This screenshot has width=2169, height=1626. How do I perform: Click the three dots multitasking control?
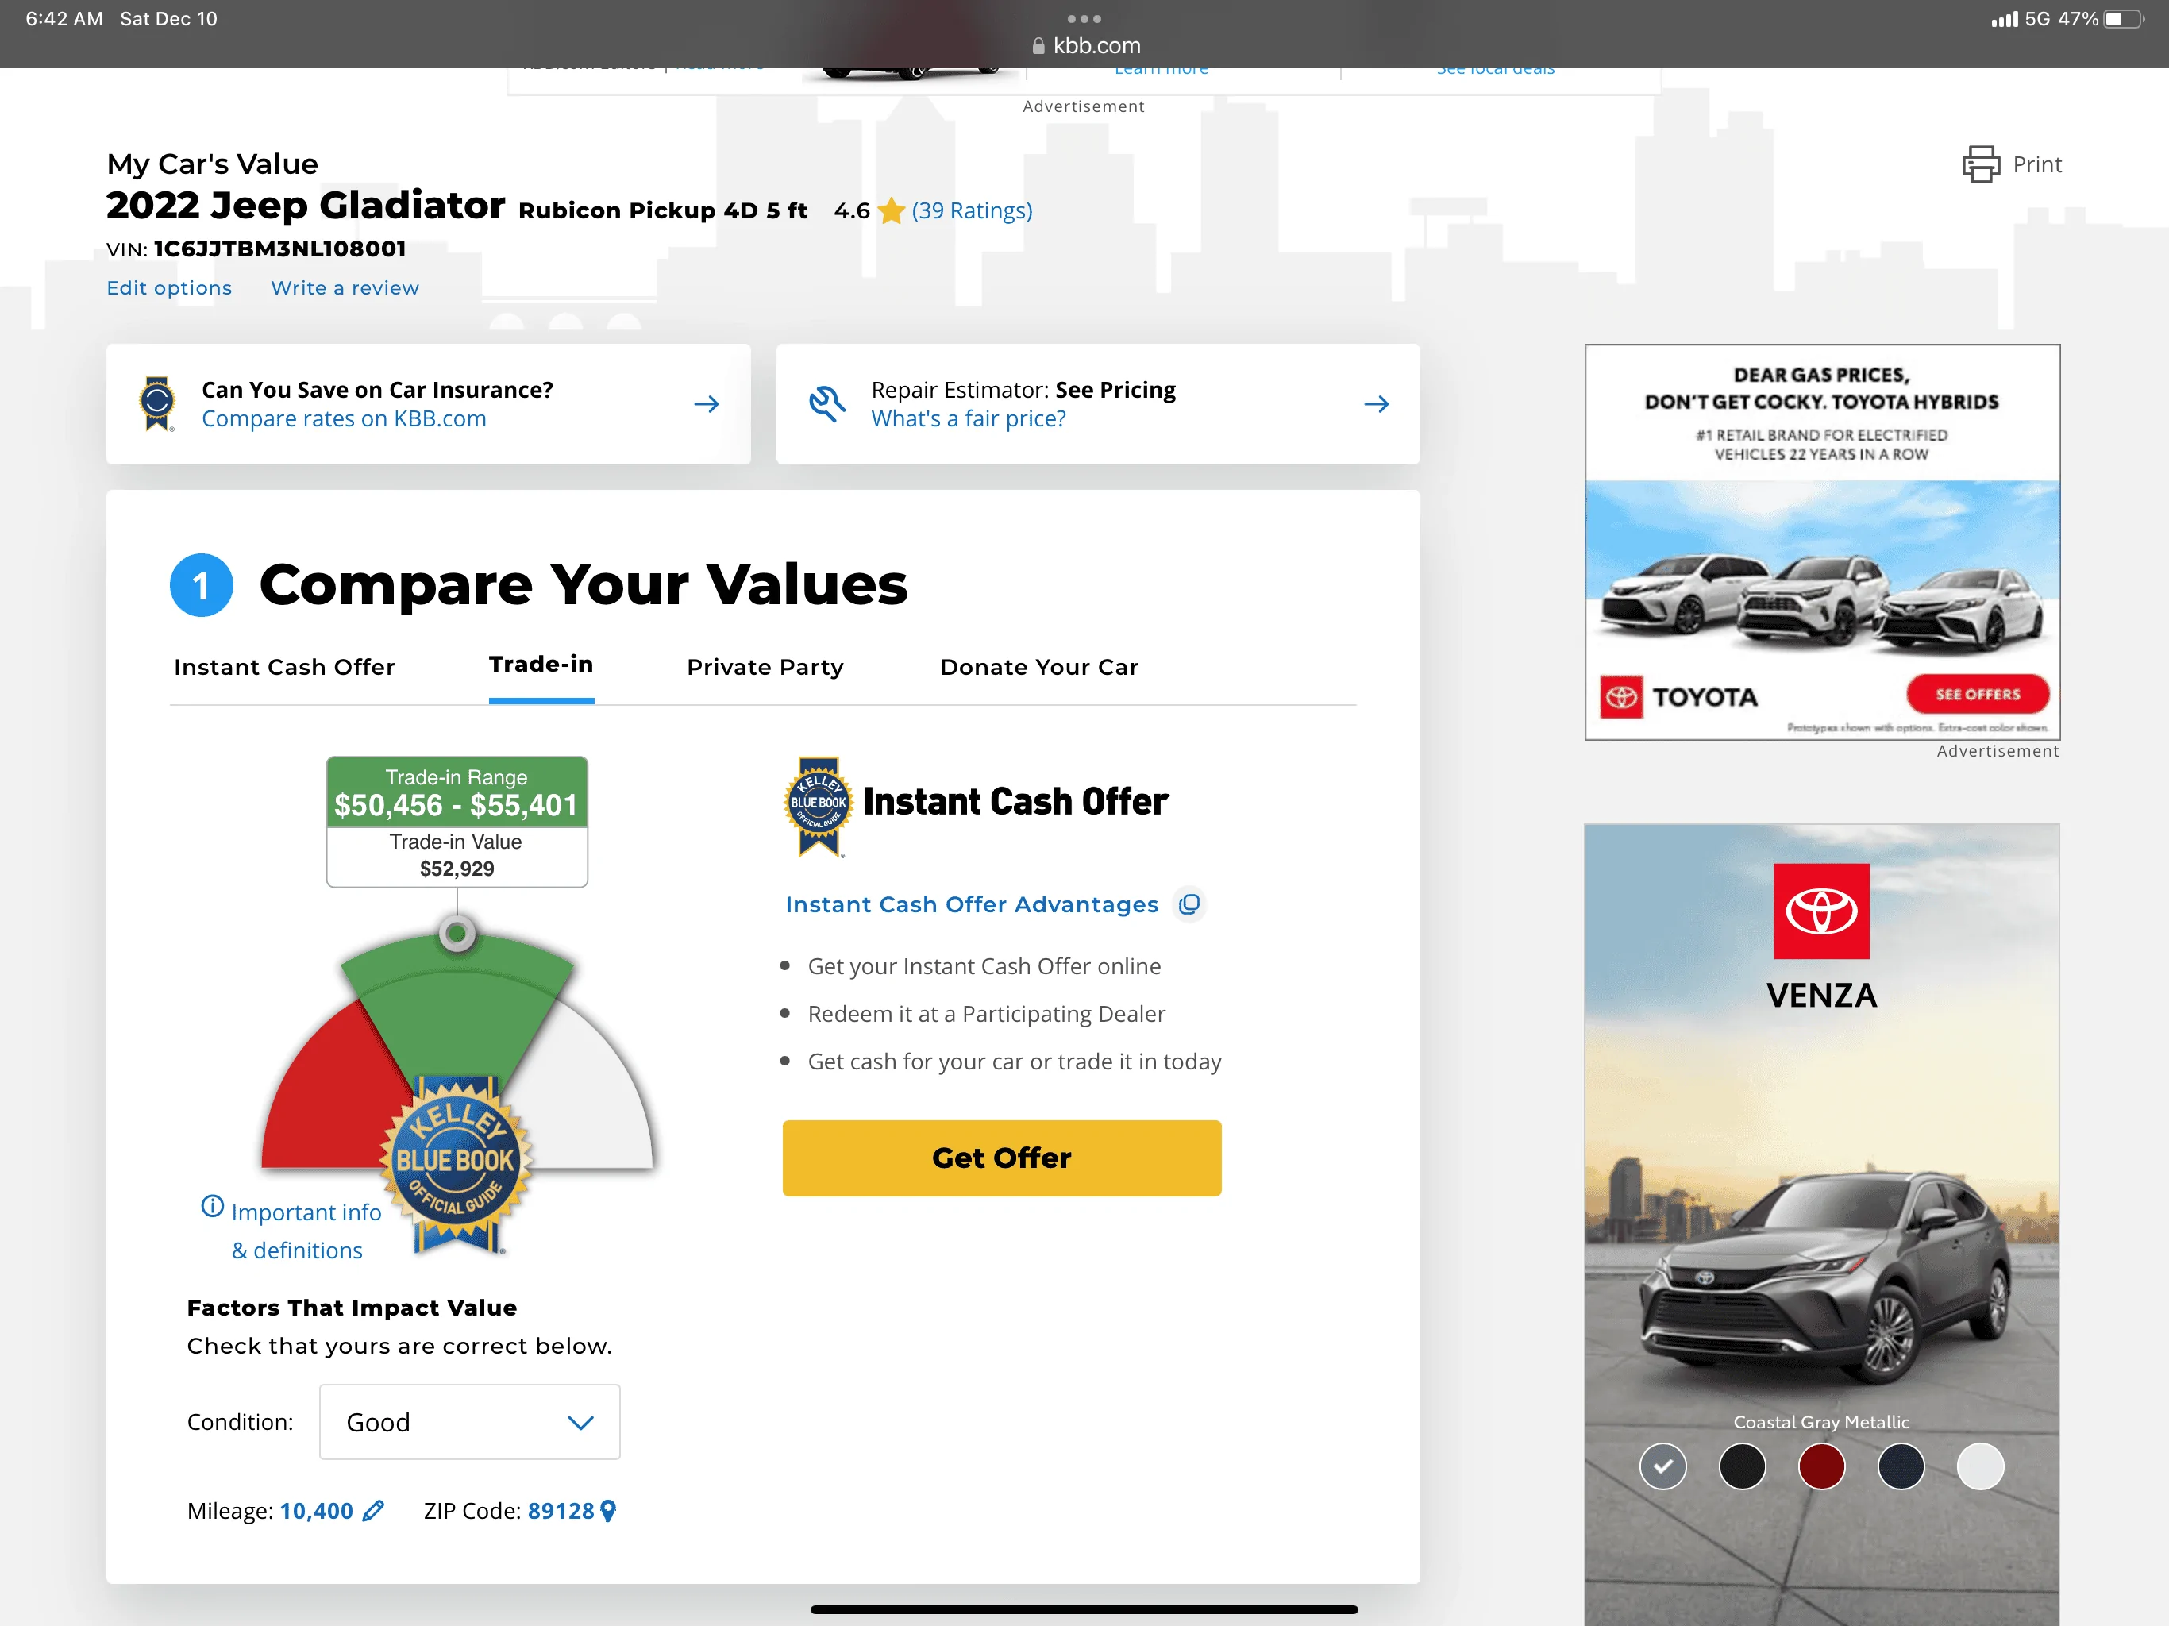[x=1084, y=18]
